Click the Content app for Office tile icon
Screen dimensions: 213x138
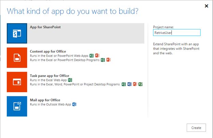[x=17, y=58]
